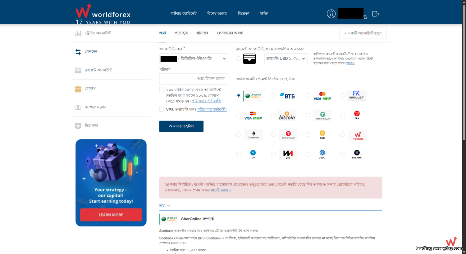Open the user profile avatar icon
Viewport: 466px width, 254px height.
click(x=331, y=14)
